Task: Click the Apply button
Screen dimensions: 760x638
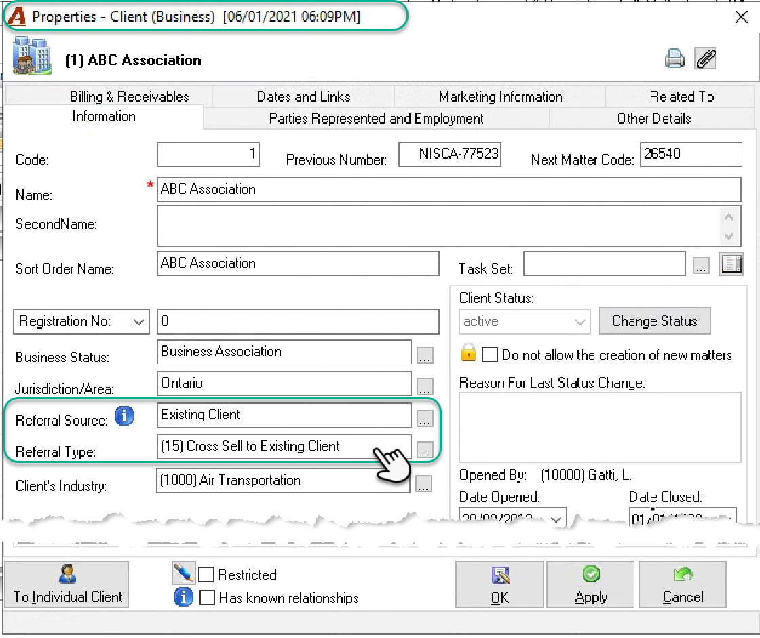Action: point(590,584)
